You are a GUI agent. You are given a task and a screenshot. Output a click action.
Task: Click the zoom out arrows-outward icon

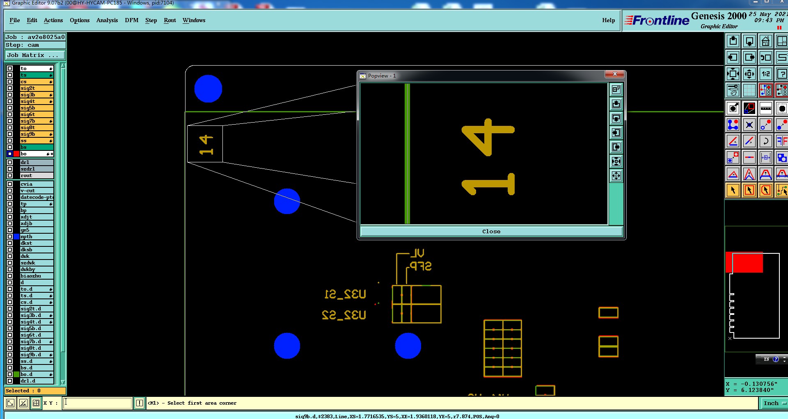749,74
